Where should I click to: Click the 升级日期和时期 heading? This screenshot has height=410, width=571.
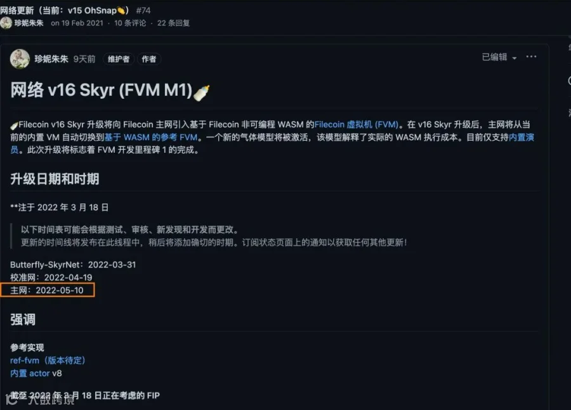[55, 179]
